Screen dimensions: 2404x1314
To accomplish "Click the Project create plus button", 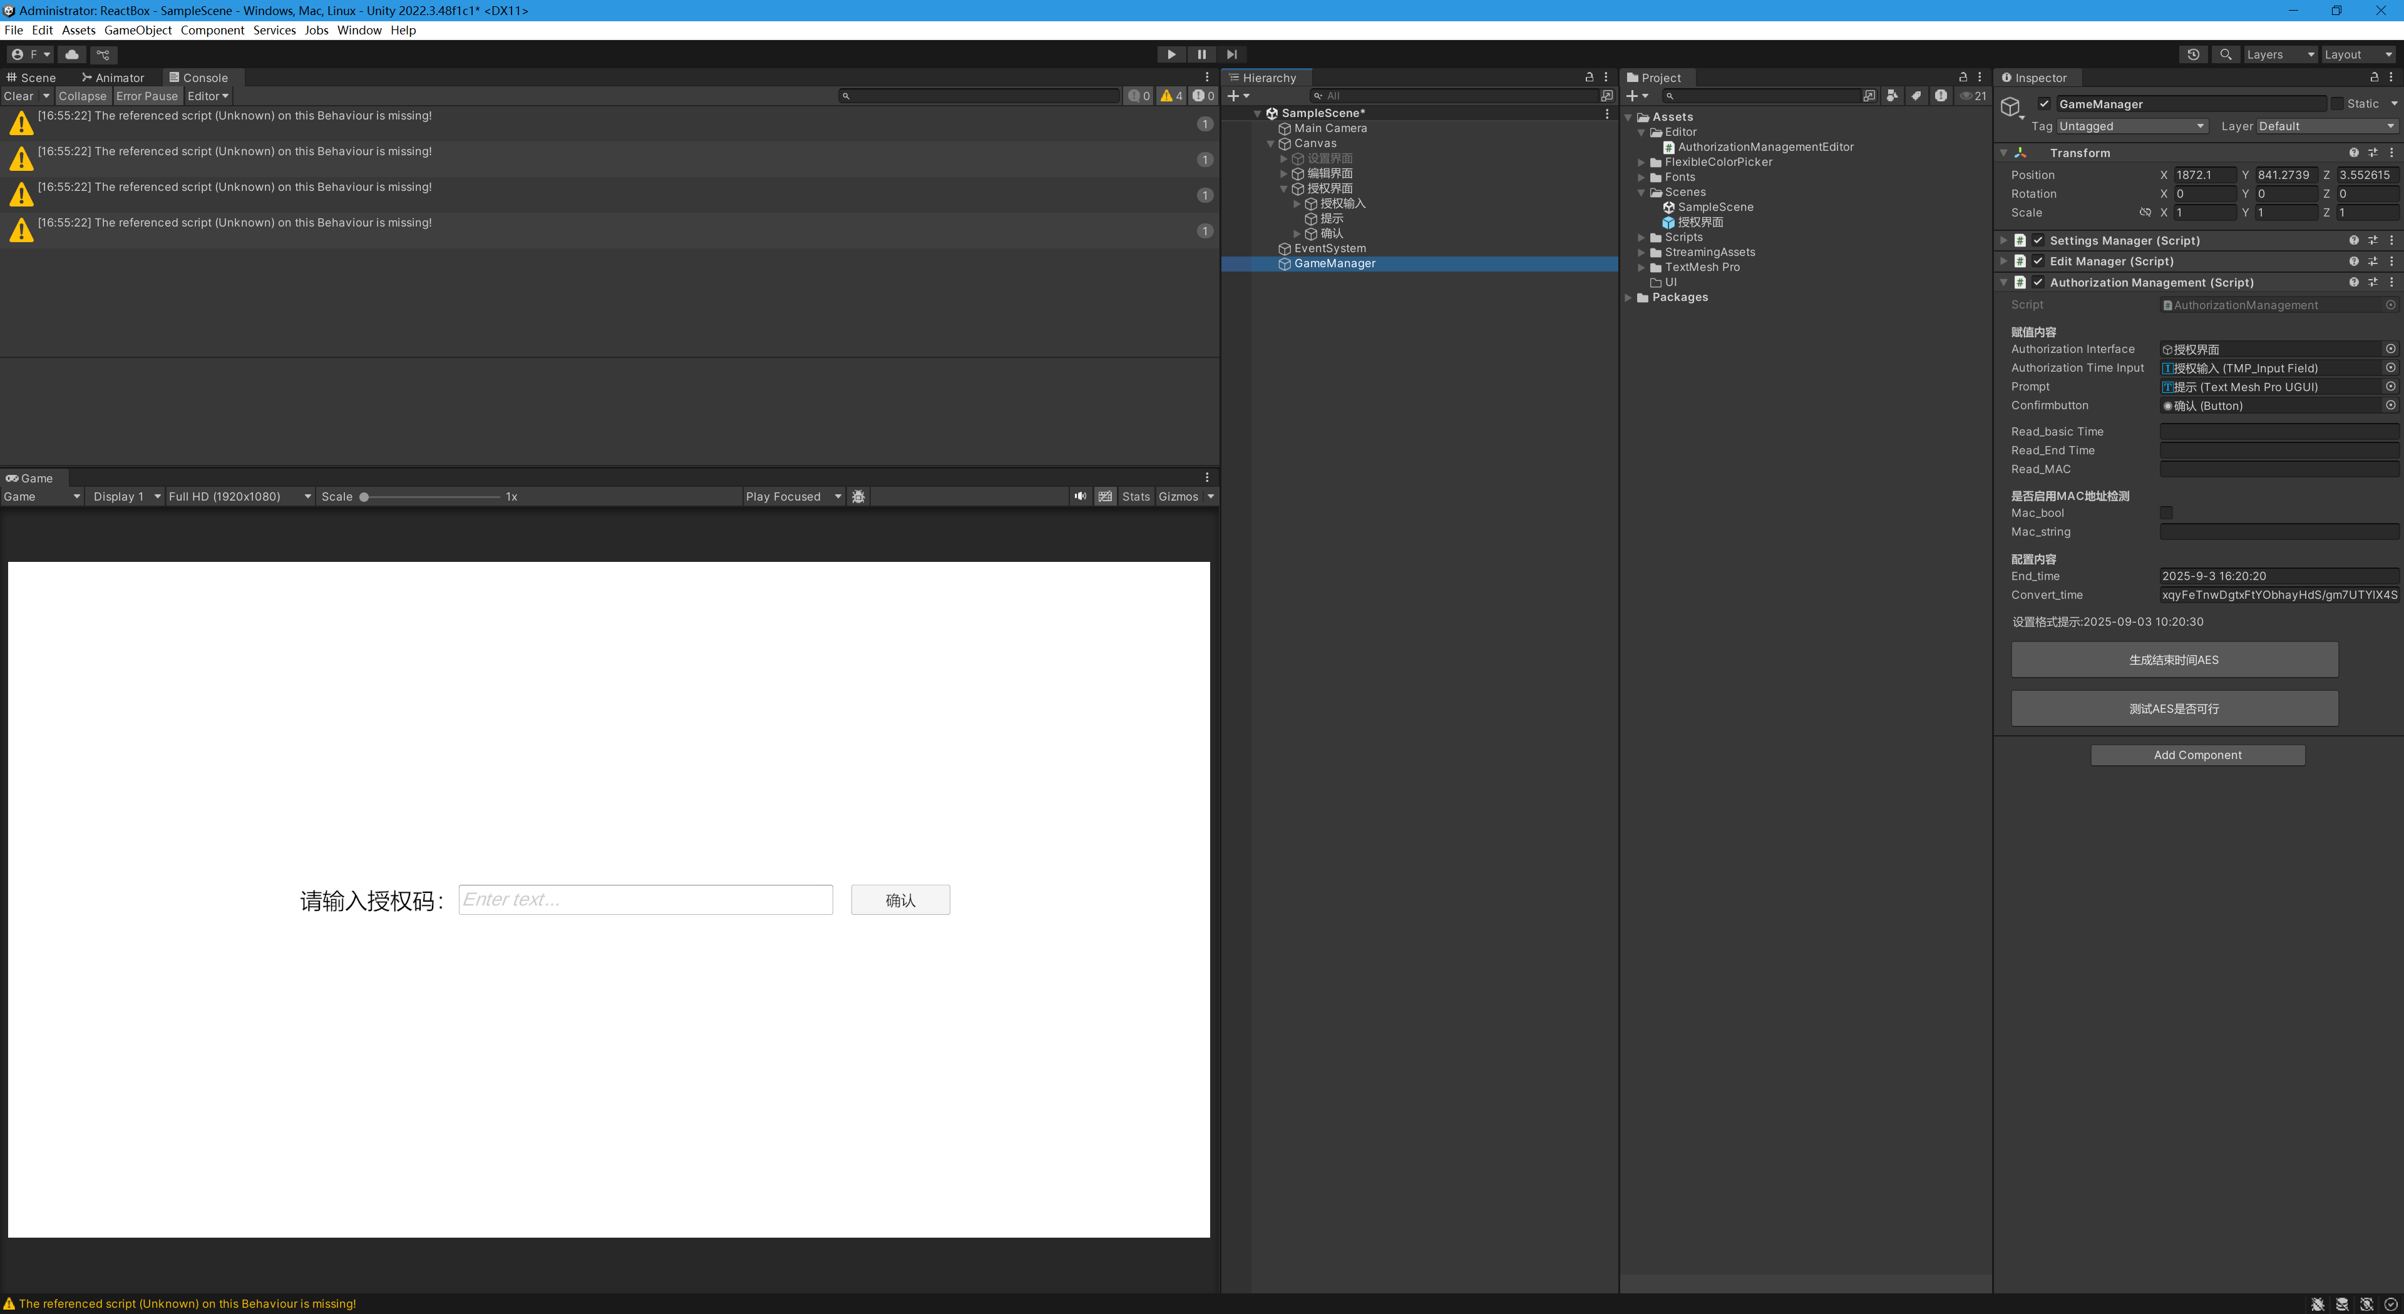I will (1637, 96).
